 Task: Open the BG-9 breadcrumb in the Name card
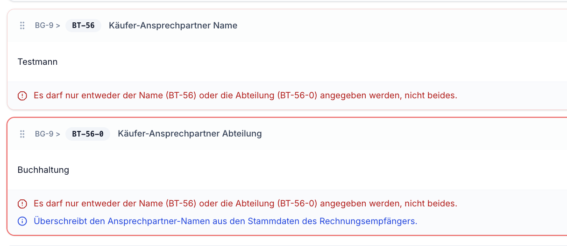coord(44,26)
